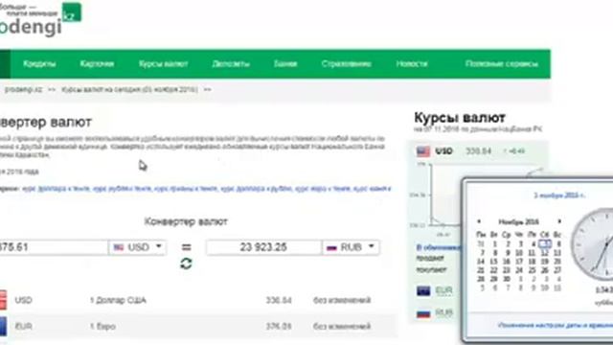Select day 24 in the calendar
Screen dimensions: 613x345
(x=519, y=270)
